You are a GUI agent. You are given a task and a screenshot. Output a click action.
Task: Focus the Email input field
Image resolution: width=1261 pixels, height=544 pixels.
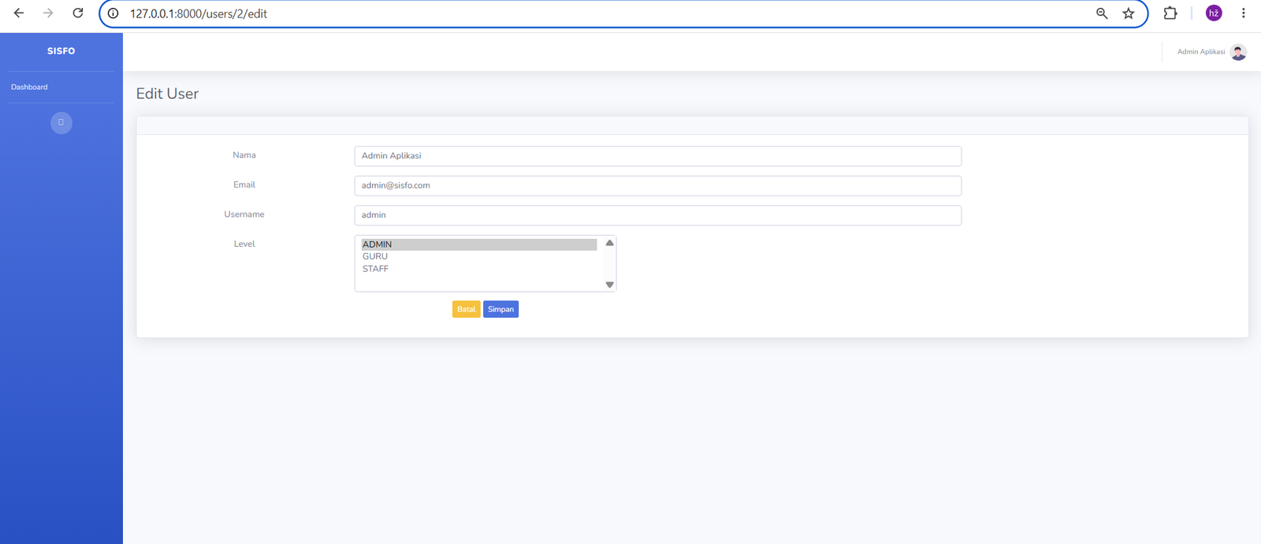(658, 185)
